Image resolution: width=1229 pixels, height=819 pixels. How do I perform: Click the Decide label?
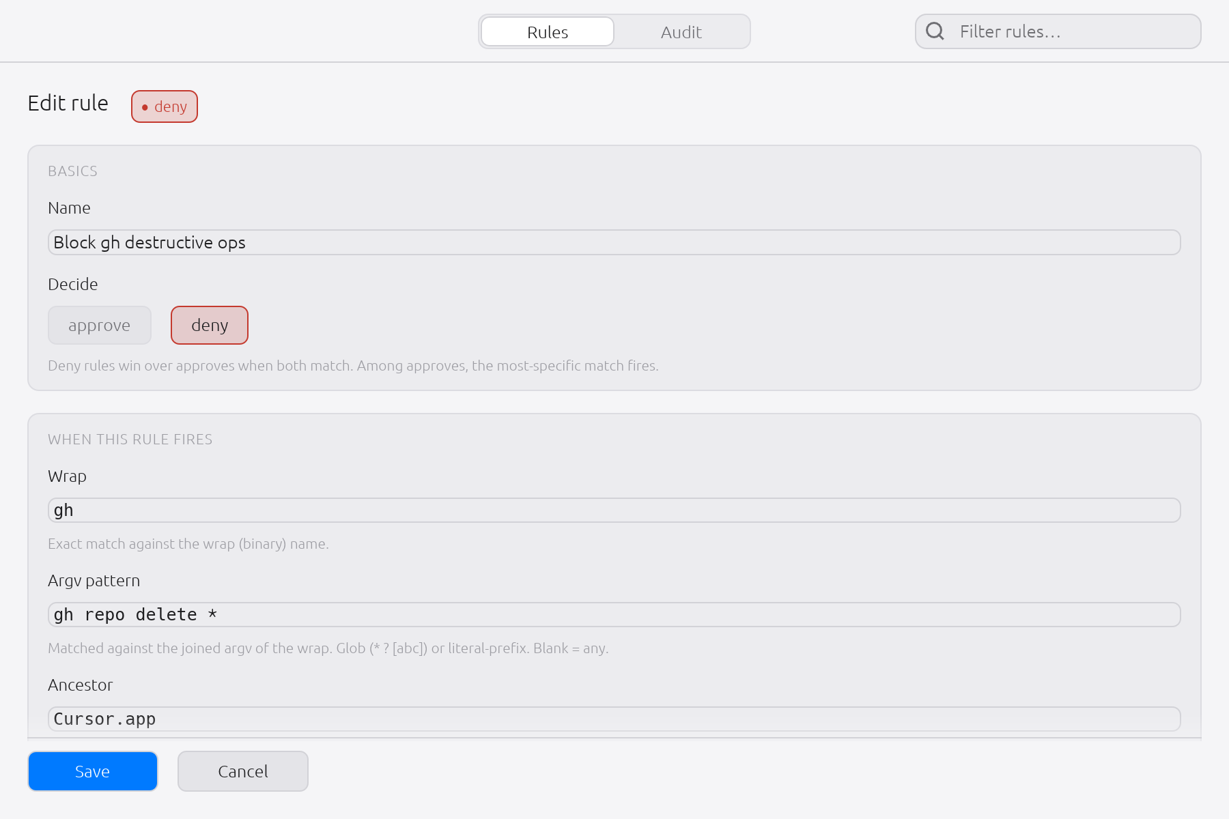click(x=73, y=285)
